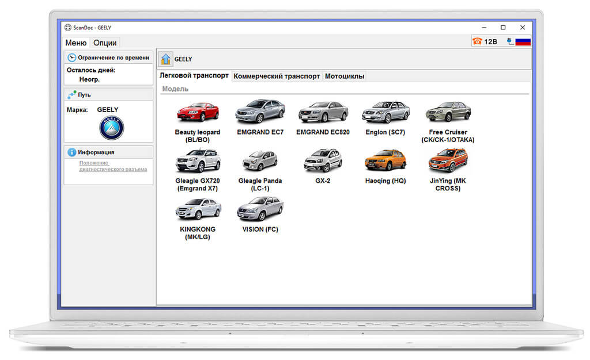Switch to Коммерческий транспорт tab
Viewport: 590px width, 360px height.
(x=277, y=76)
